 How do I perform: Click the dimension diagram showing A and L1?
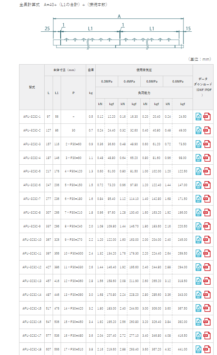pos(116,32)
